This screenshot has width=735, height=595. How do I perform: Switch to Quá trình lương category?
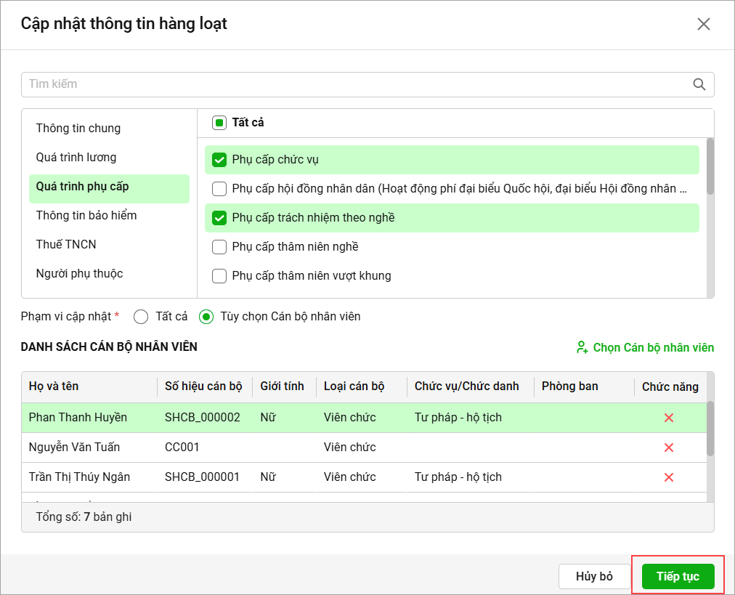pyautogui.click(x=76, y=158)
